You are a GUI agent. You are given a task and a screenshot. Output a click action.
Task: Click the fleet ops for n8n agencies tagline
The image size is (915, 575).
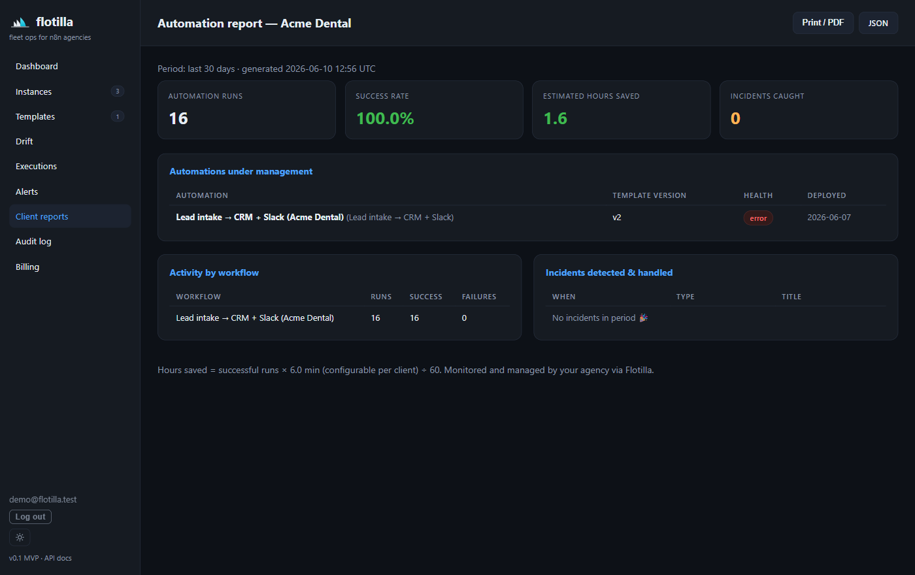coord(50,37)
